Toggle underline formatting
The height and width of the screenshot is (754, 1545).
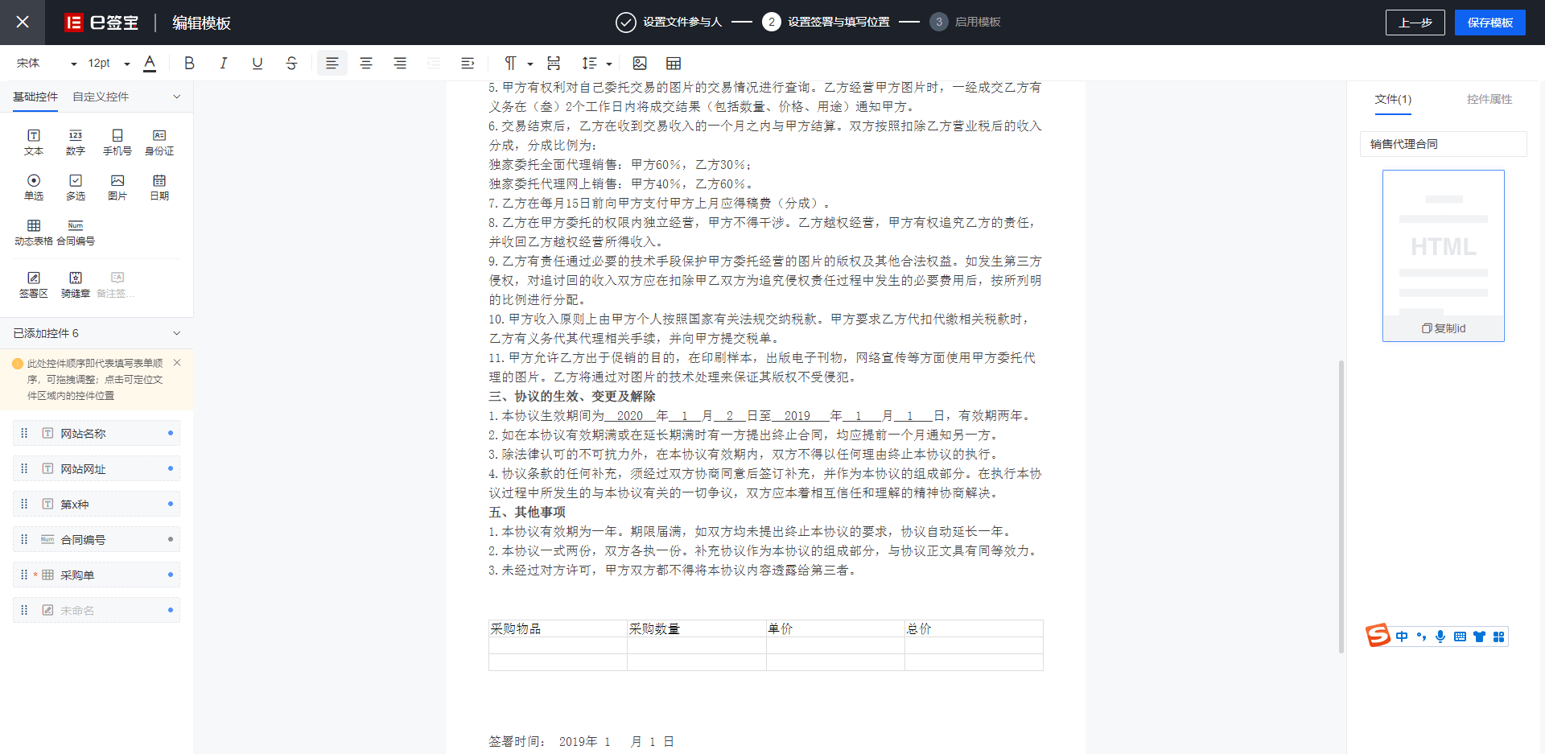coord(257,63)
